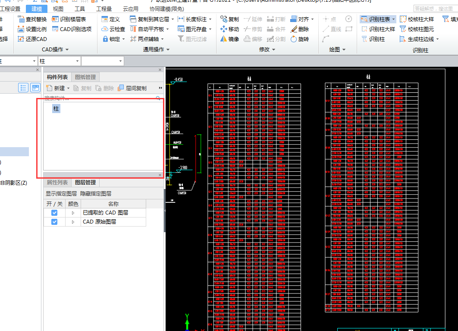The image size is (458, 331).
Task: Select the 旋转 rotate tool
Action: click(x=300, y=39)
